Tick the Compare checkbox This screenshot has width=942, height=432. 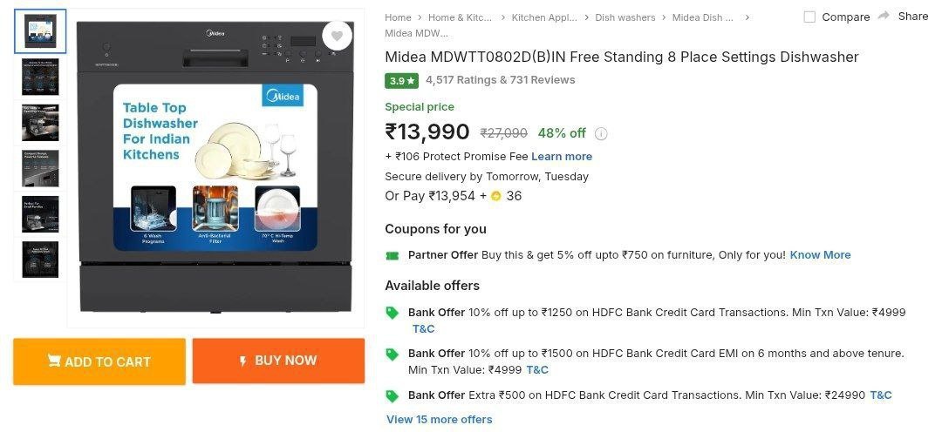click(809, 17)
